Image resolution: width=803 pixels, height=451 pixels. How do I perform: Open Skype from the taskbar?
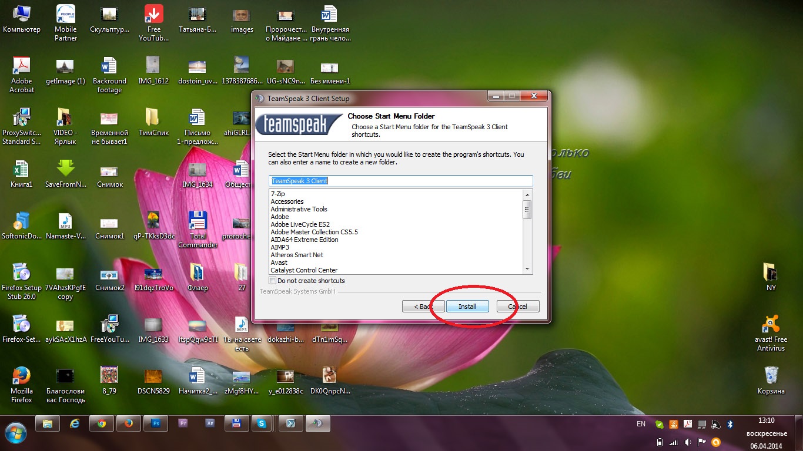(x=262, y=423)
